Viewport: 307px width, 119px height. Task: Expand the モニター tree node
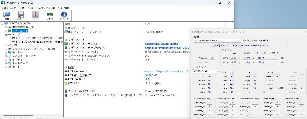pos(6,53)
